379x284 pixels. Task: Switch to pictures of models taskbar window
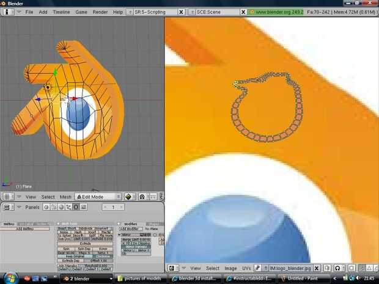pyautogui.click(x=141, y=279)
